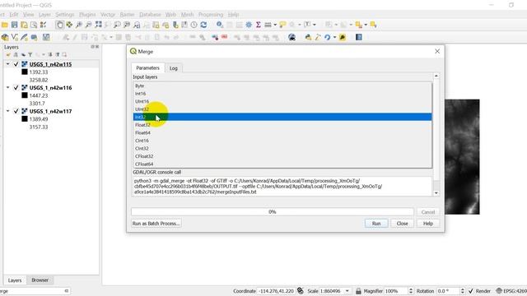The height and width of the screenshot is (296, 527).
Task: Choose Float32 output data type
Action: (x=282, y=125)
